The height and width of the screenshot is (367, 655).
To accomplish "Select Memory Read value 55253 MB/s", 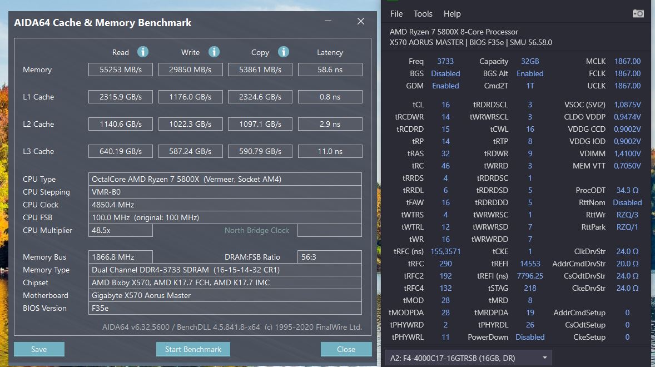I will 120,70.
